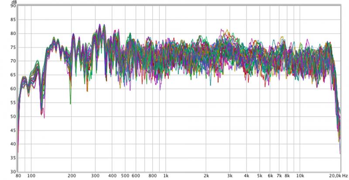Screen dimensions: 349x180
Task: Click the dB unit label
Action: (x=14, y=2)
